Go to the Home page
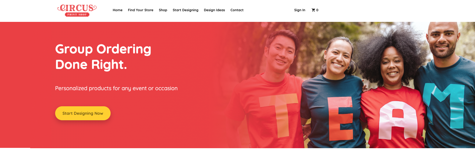Image resolution: width=475 pixels, height=150 pixels. (x=118, y=10)
